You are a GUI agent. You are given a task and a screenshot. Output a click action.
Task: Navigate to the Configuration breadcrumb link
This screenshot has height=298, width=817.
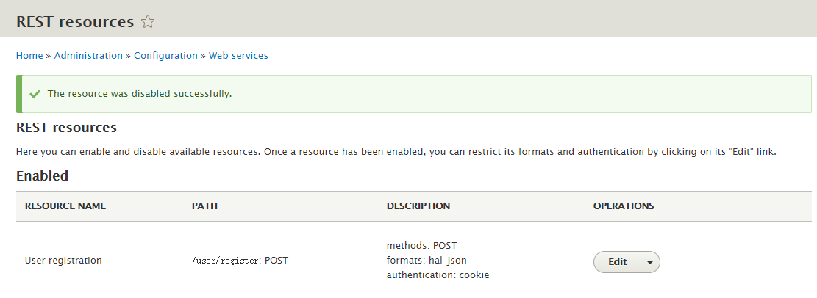click(x=165, y=56)
